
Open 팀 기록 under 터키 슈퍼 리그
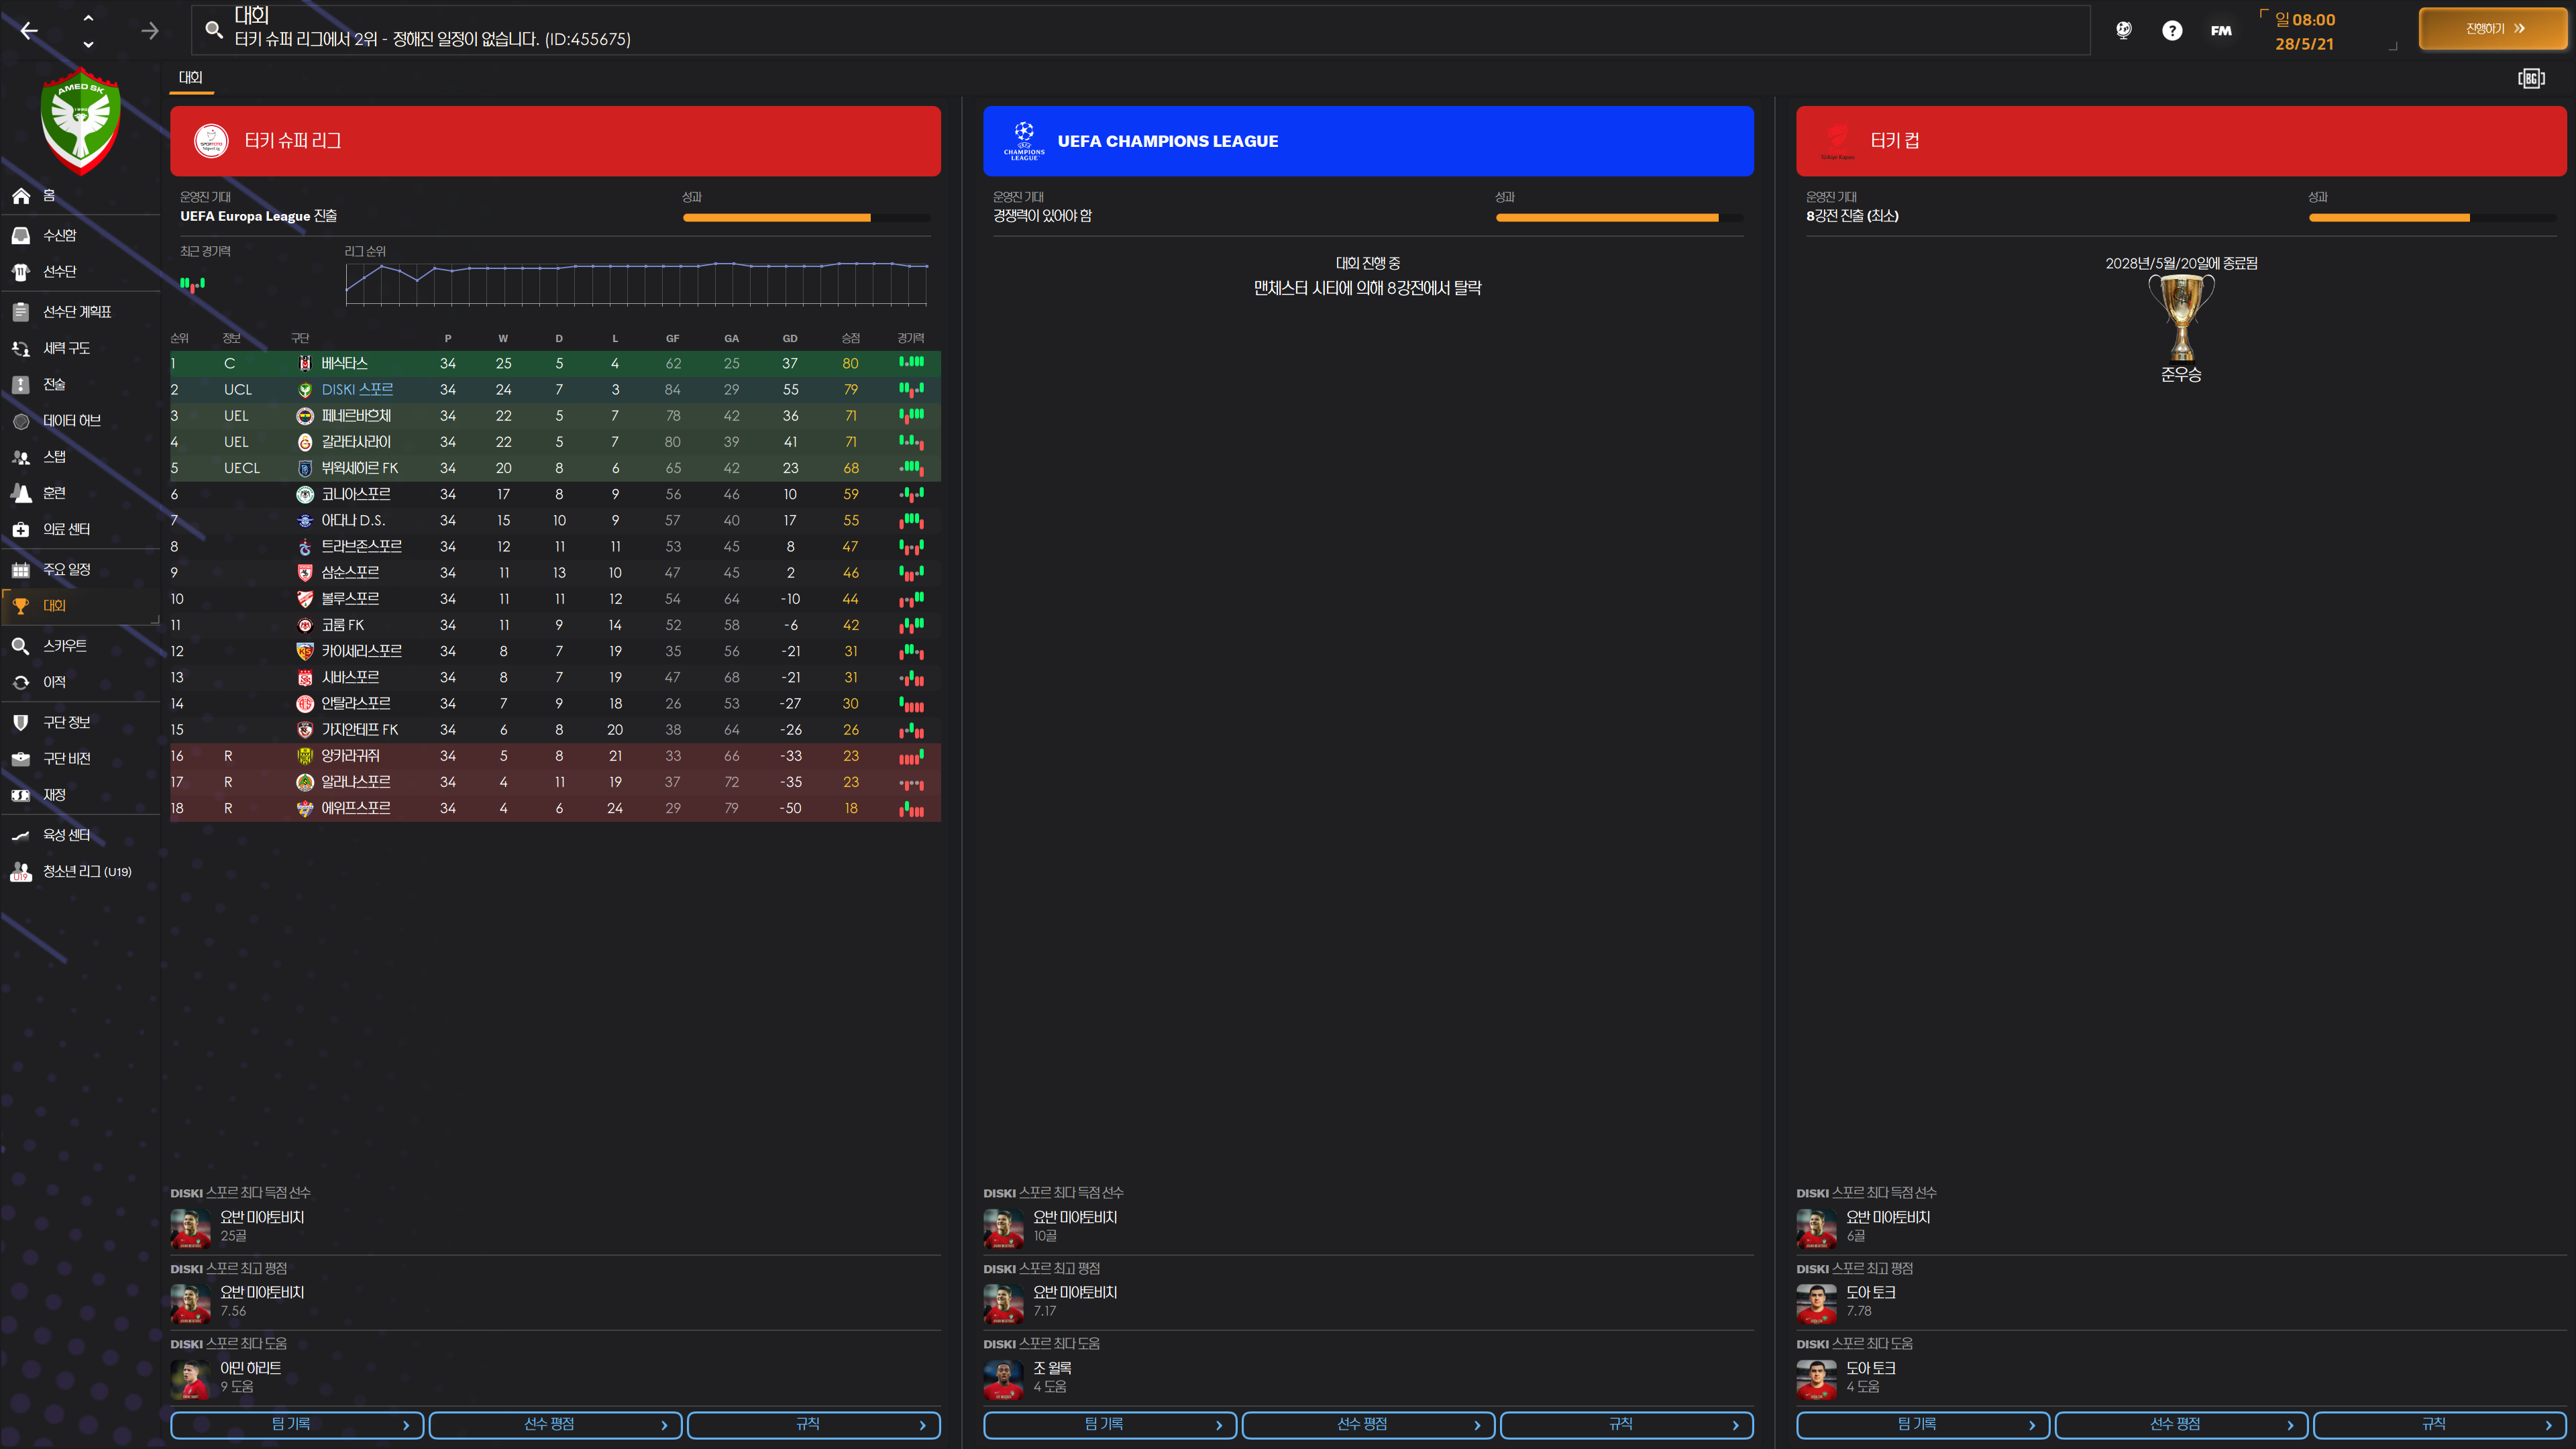[296, 1424]
